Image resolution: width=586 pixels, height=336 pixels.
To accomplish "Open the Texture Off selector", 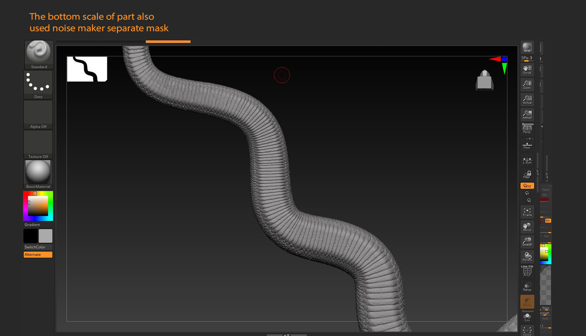I will [x=38, y=144].
